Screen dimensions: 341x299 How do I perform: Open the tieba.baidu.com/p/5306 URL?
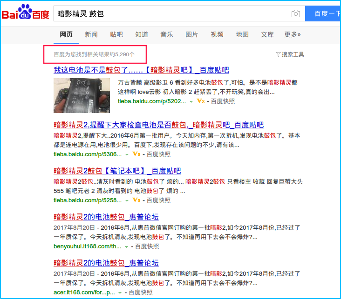[88, 154]
